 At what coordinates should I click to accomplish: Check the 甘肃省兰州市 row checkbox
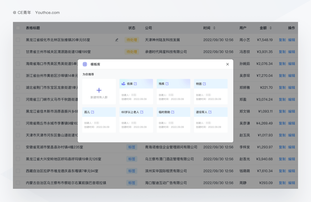click(18, 52)
